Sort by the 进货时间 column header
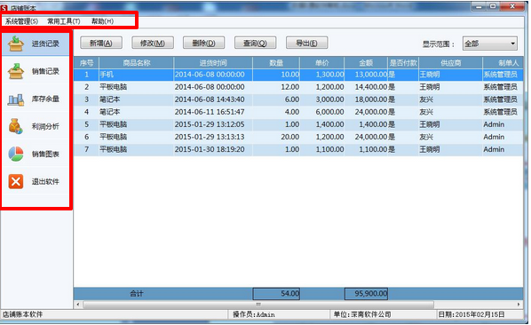This screenshot has height=325, width=531. click(213, 63)
